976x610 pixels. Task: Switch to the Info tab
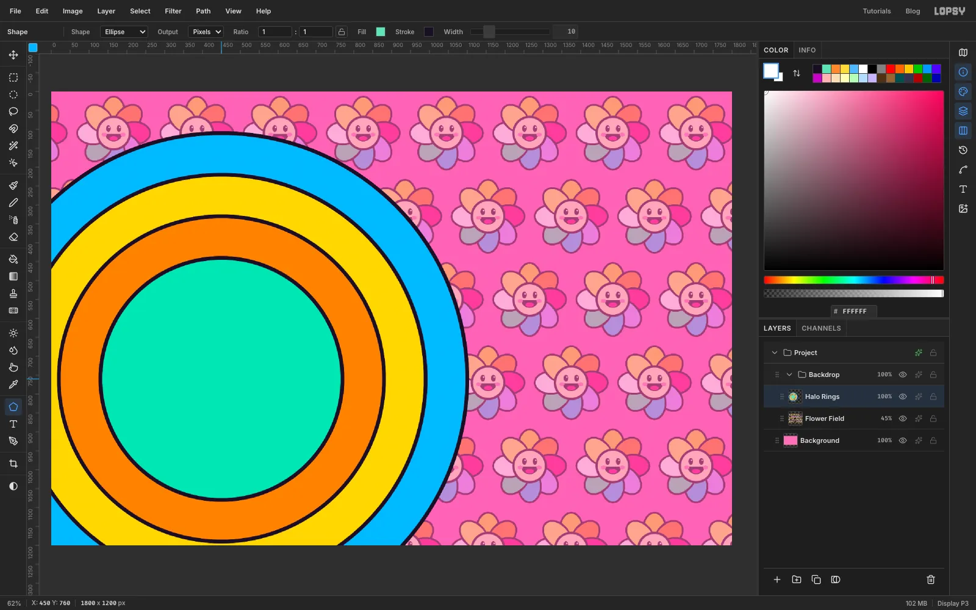pyautogui.click(x=807, y=50)
